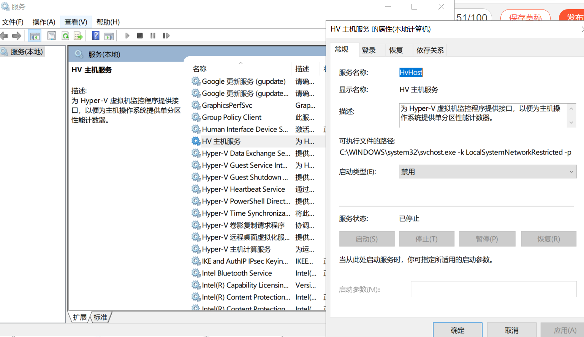This screenshot has width=584, height=337.
Task: Click the Refresh toolbar icon
Action: [65, 36]
